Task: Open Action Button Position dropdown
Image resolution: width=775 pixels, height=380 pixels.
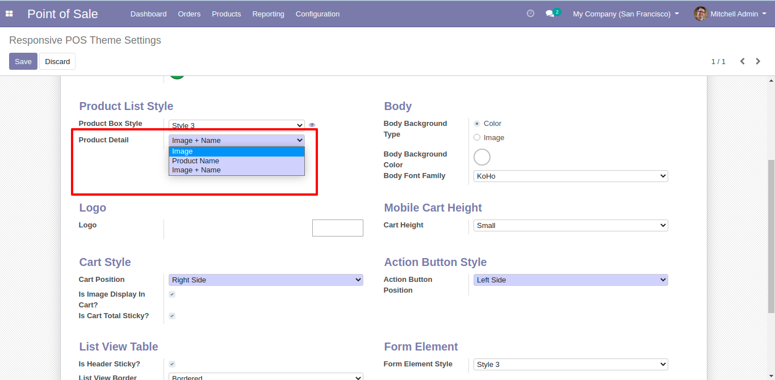Action: [571, 280]
